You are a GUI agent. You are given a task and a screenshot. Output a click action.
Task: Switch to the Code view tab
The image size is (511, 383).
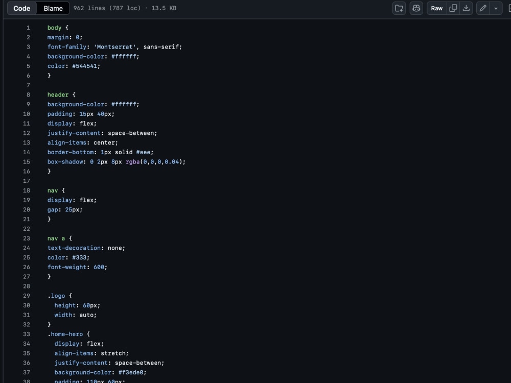tap(22, 9)
